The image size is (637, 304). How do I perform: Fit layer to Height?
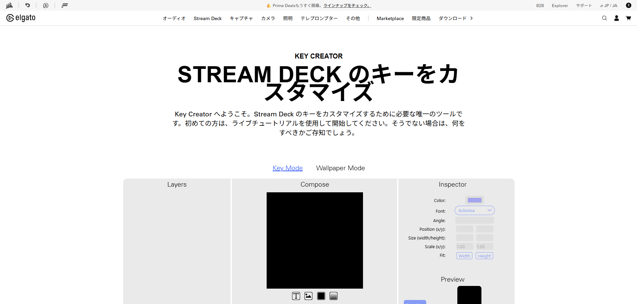(x=484, y=256)
